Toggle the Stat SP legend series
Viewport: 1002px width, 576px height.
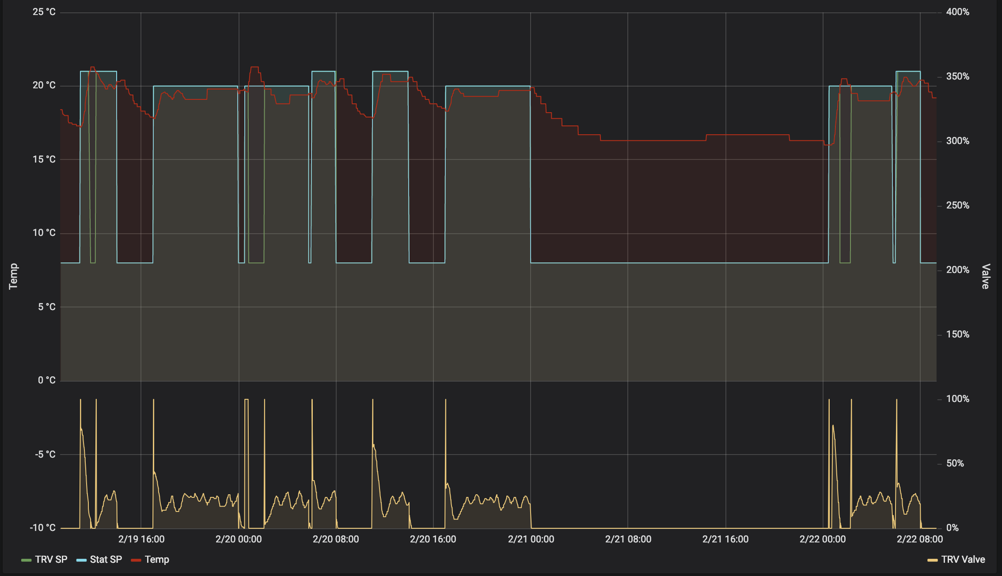[106, 560]
